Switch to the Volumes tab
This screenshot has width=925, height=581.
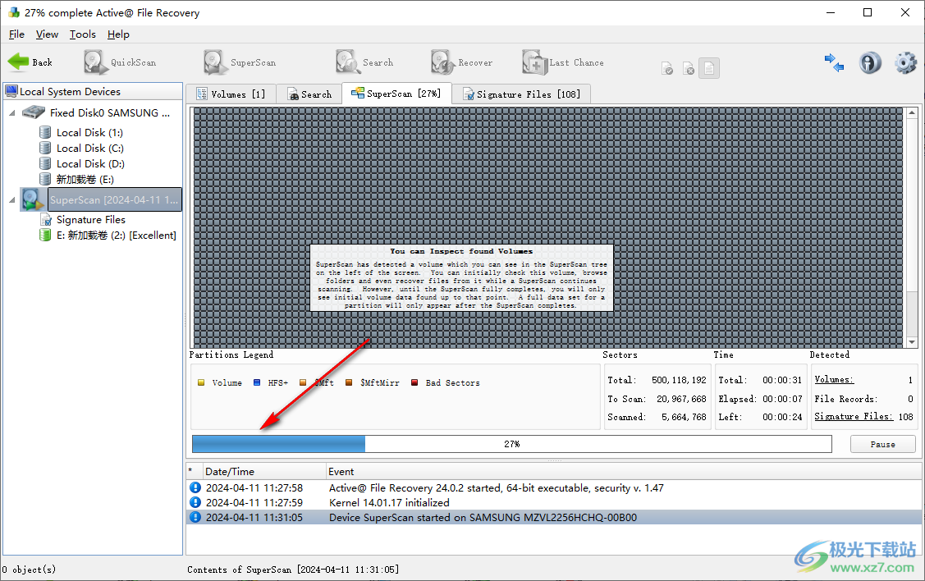click(231, 94)
